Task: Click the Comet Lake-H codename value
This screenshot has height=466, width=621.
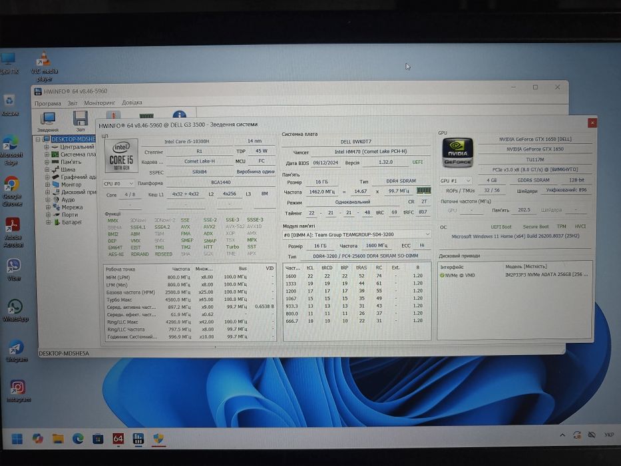Action: (200, 161)
